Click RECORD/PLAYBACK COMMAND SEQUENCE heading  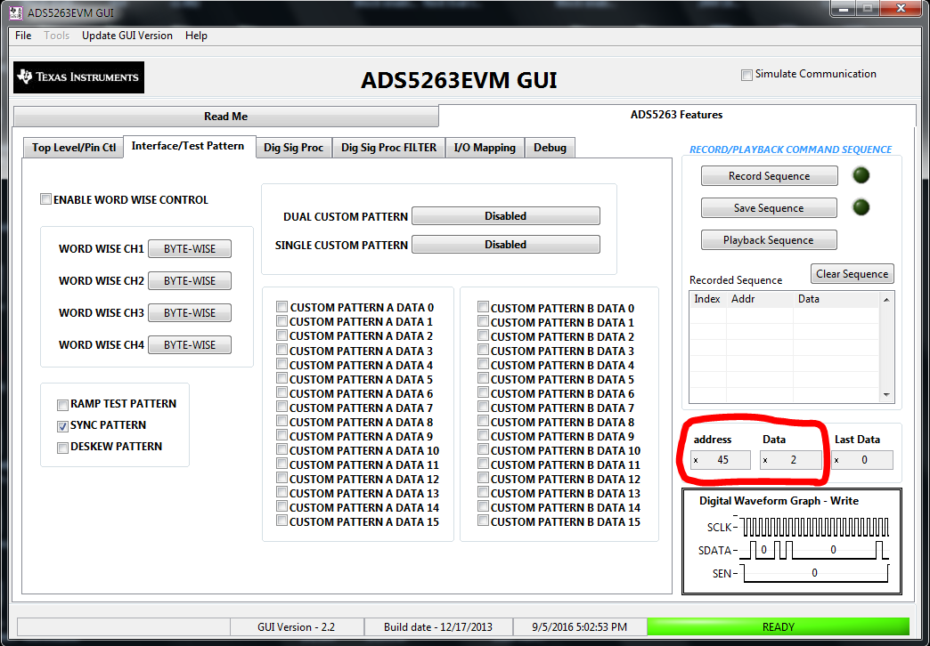click(791, 150)
